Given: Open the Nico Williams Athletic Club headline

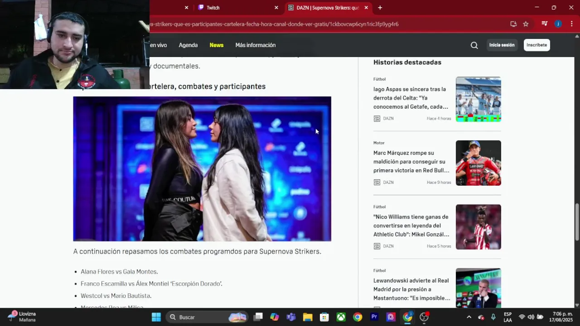Looking at the screenshot, I should [411, 225].
